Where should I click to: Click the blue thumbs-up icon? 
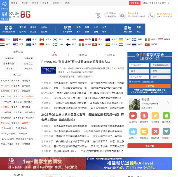point(133,131)
